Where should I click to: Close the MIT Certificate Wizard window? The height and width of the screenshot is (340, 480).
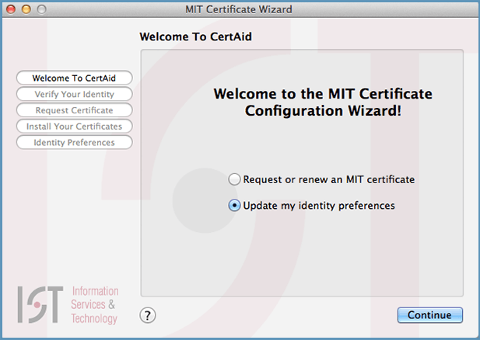pos(11,9)
